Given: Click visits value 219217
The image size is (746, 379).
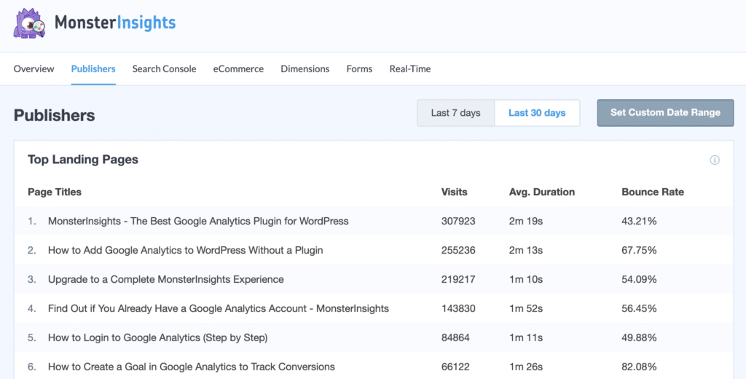Looking at the screenshot, I should click(x=458, y=279).
